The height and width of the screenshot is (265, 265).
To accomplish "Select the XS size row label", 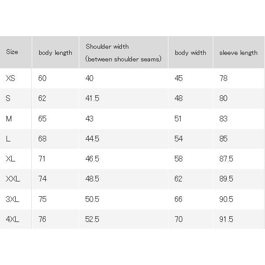I will (x=10, y=78).
